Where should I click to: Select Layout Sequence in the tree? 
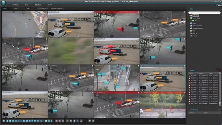(197, 26)
